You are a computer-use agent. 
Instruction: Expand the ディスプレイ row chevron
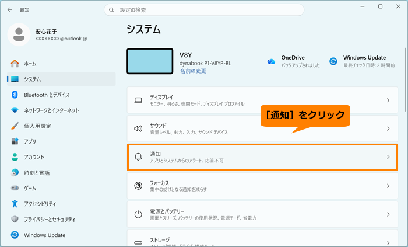(x=388, y=100)
